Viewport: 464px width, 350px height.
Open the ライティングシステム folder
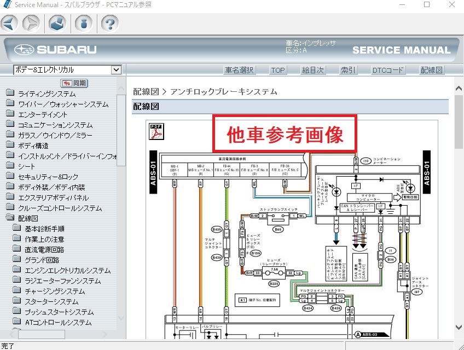tap(47, 94)
